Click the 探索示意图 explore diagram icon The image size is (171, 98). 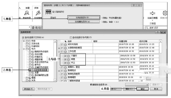pyautogui.click(x=165, y=13)
